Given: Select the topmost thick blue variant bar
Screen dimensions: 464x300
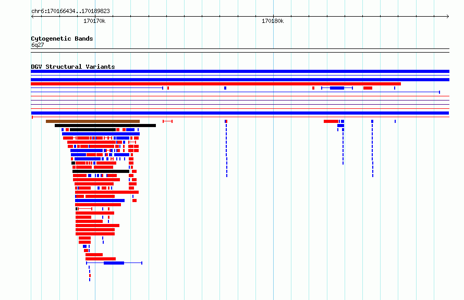Looking at the screenshot, I should point(240,71).
